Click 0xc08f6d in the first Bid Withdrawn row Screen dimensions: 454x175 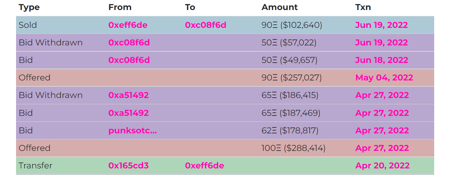[x=129, y=43]
